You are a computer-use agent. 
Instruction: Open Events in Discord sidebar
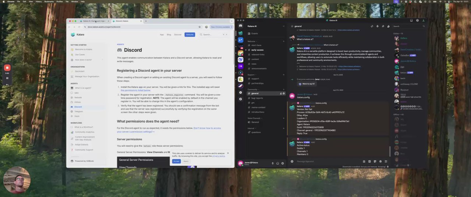click(x=254, y=33)
